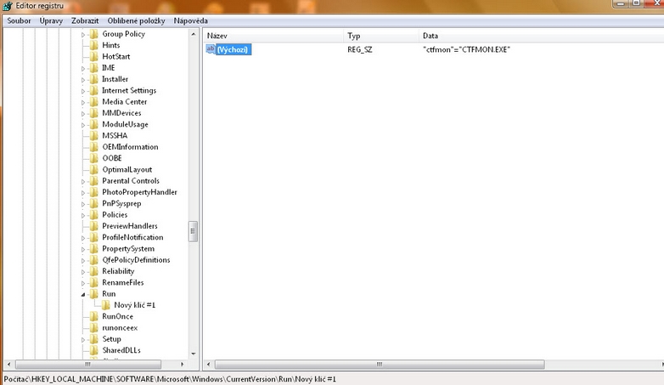
Task: Click the folder icon next to Run
Action: point(94,293)
